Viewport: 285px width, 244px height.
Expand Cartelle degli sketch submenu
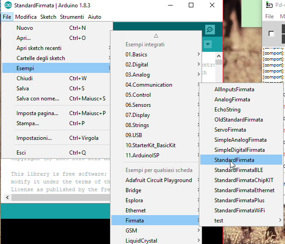[56, 58]
